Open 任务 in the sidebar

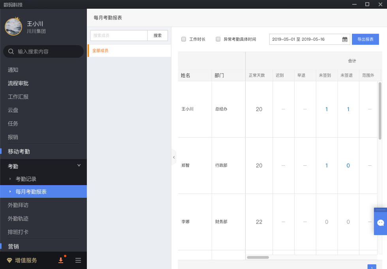coord(13,123)
